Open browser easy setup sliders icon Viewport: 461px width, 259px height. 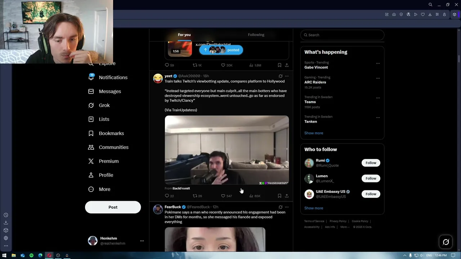point(437,14)
